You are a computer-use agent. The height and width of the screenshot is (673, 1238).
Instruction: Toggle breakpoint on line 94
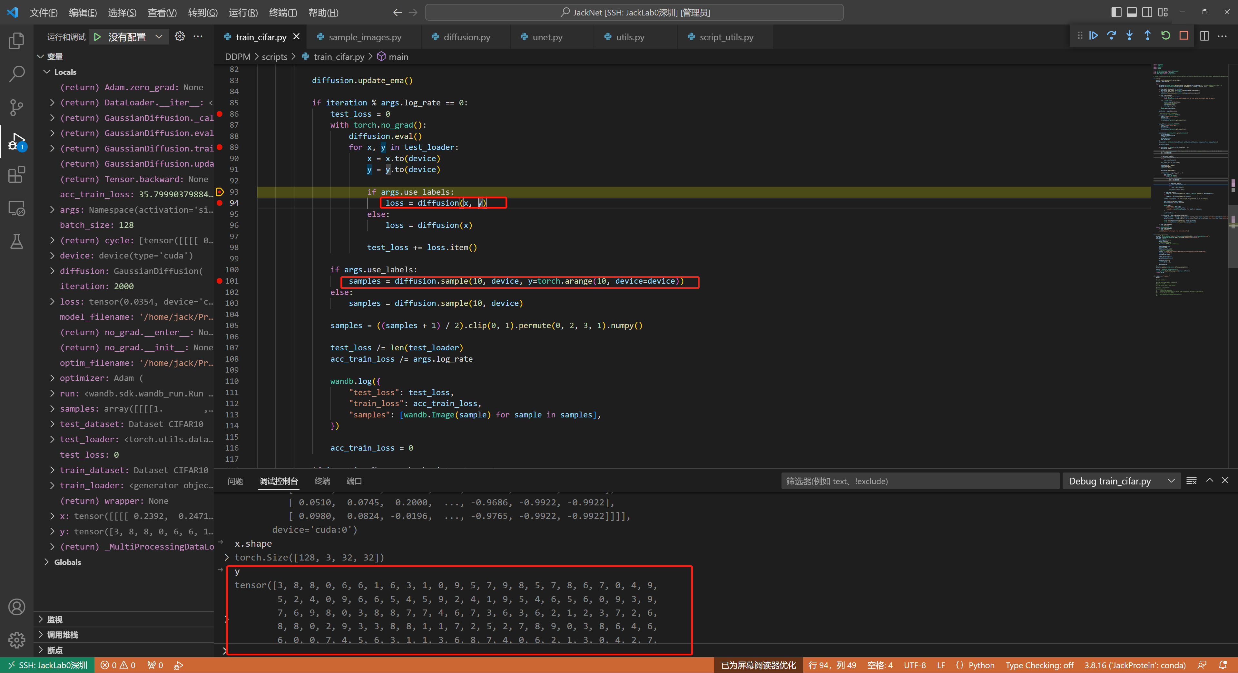pyautogui.click(x=220, y=203)
